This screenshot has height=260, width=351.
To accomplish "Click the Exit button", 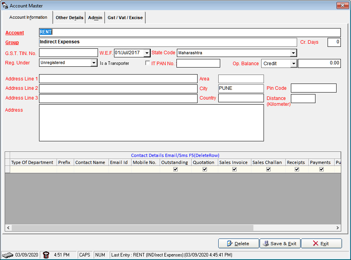I will click(321, 244).
